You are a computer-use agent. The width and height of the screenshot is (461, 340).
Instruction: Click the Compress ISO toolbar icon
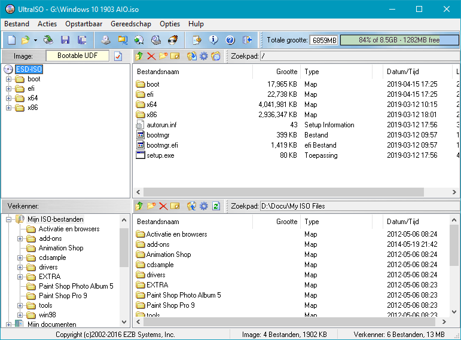coord(123,40)
